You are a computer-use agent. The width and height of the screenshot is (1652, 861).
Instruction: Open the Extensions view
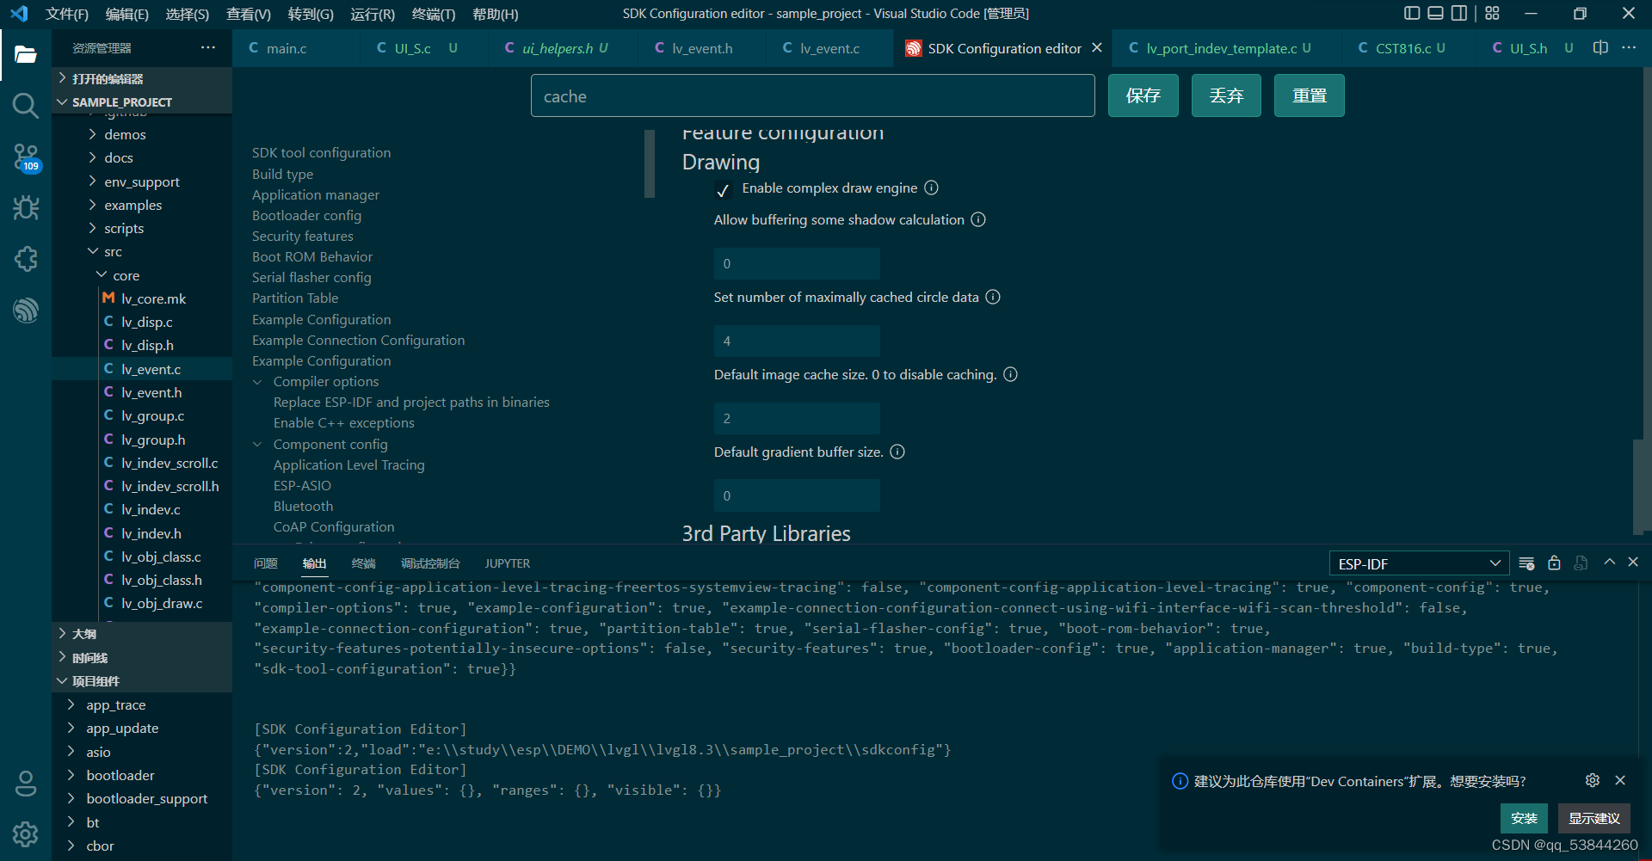click(26, 259)
